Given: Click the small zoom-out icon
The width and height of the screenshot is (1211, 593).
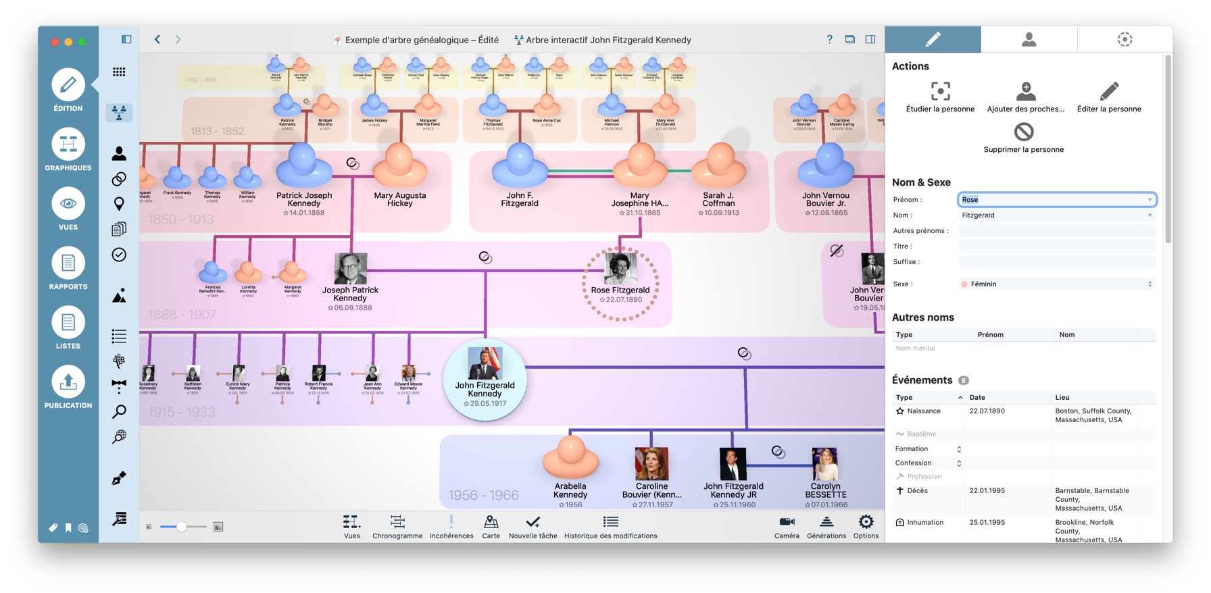Looking at the screenshot, I should 149,527.
